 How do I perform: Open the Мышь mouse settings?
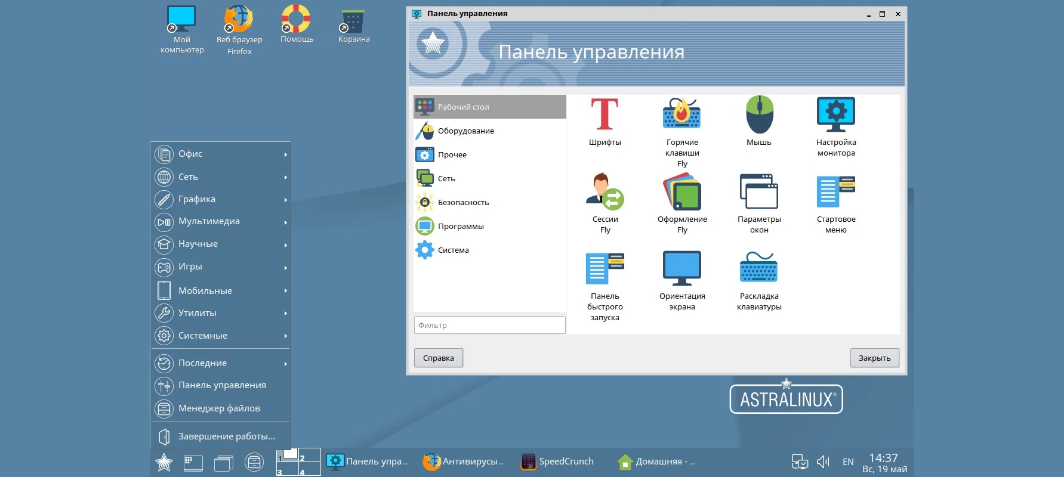(759, 122)
